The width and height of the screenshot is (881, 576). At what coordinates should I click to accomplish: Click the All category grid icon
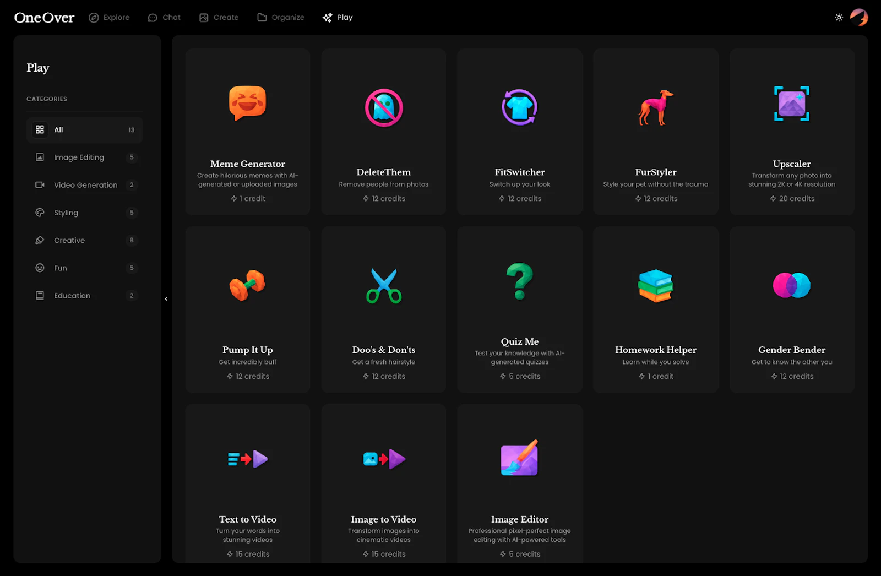tap(40, 129)
